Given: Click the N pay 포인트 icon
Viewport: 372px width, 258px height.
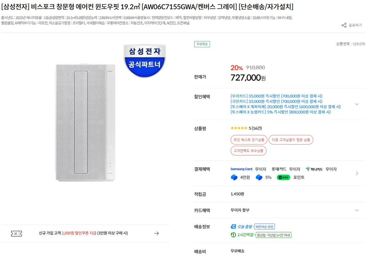Looking at the screenshot, I should 283,177.
